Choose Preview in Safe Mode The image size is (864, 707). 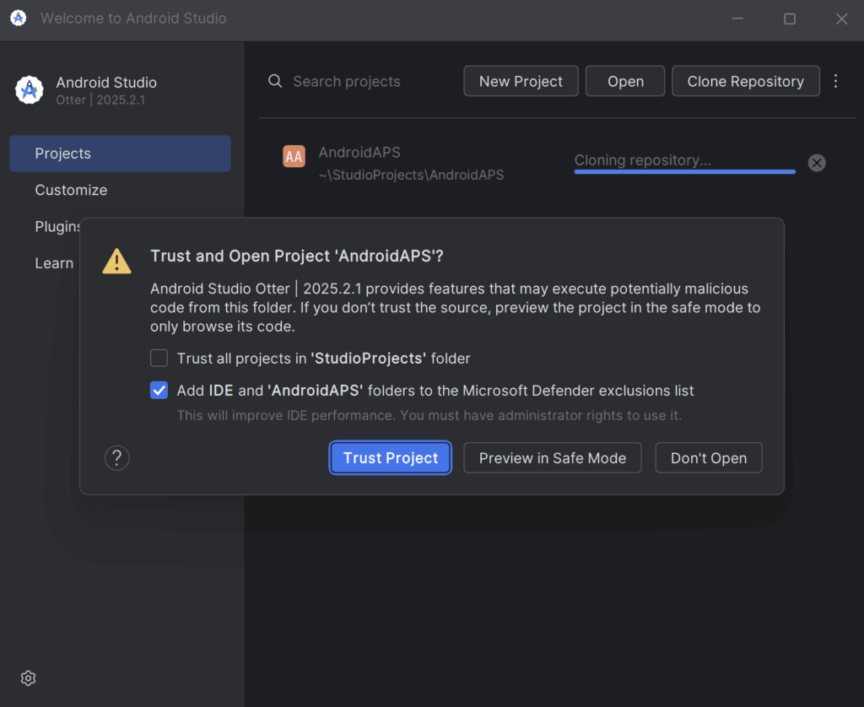coord(552,458)
